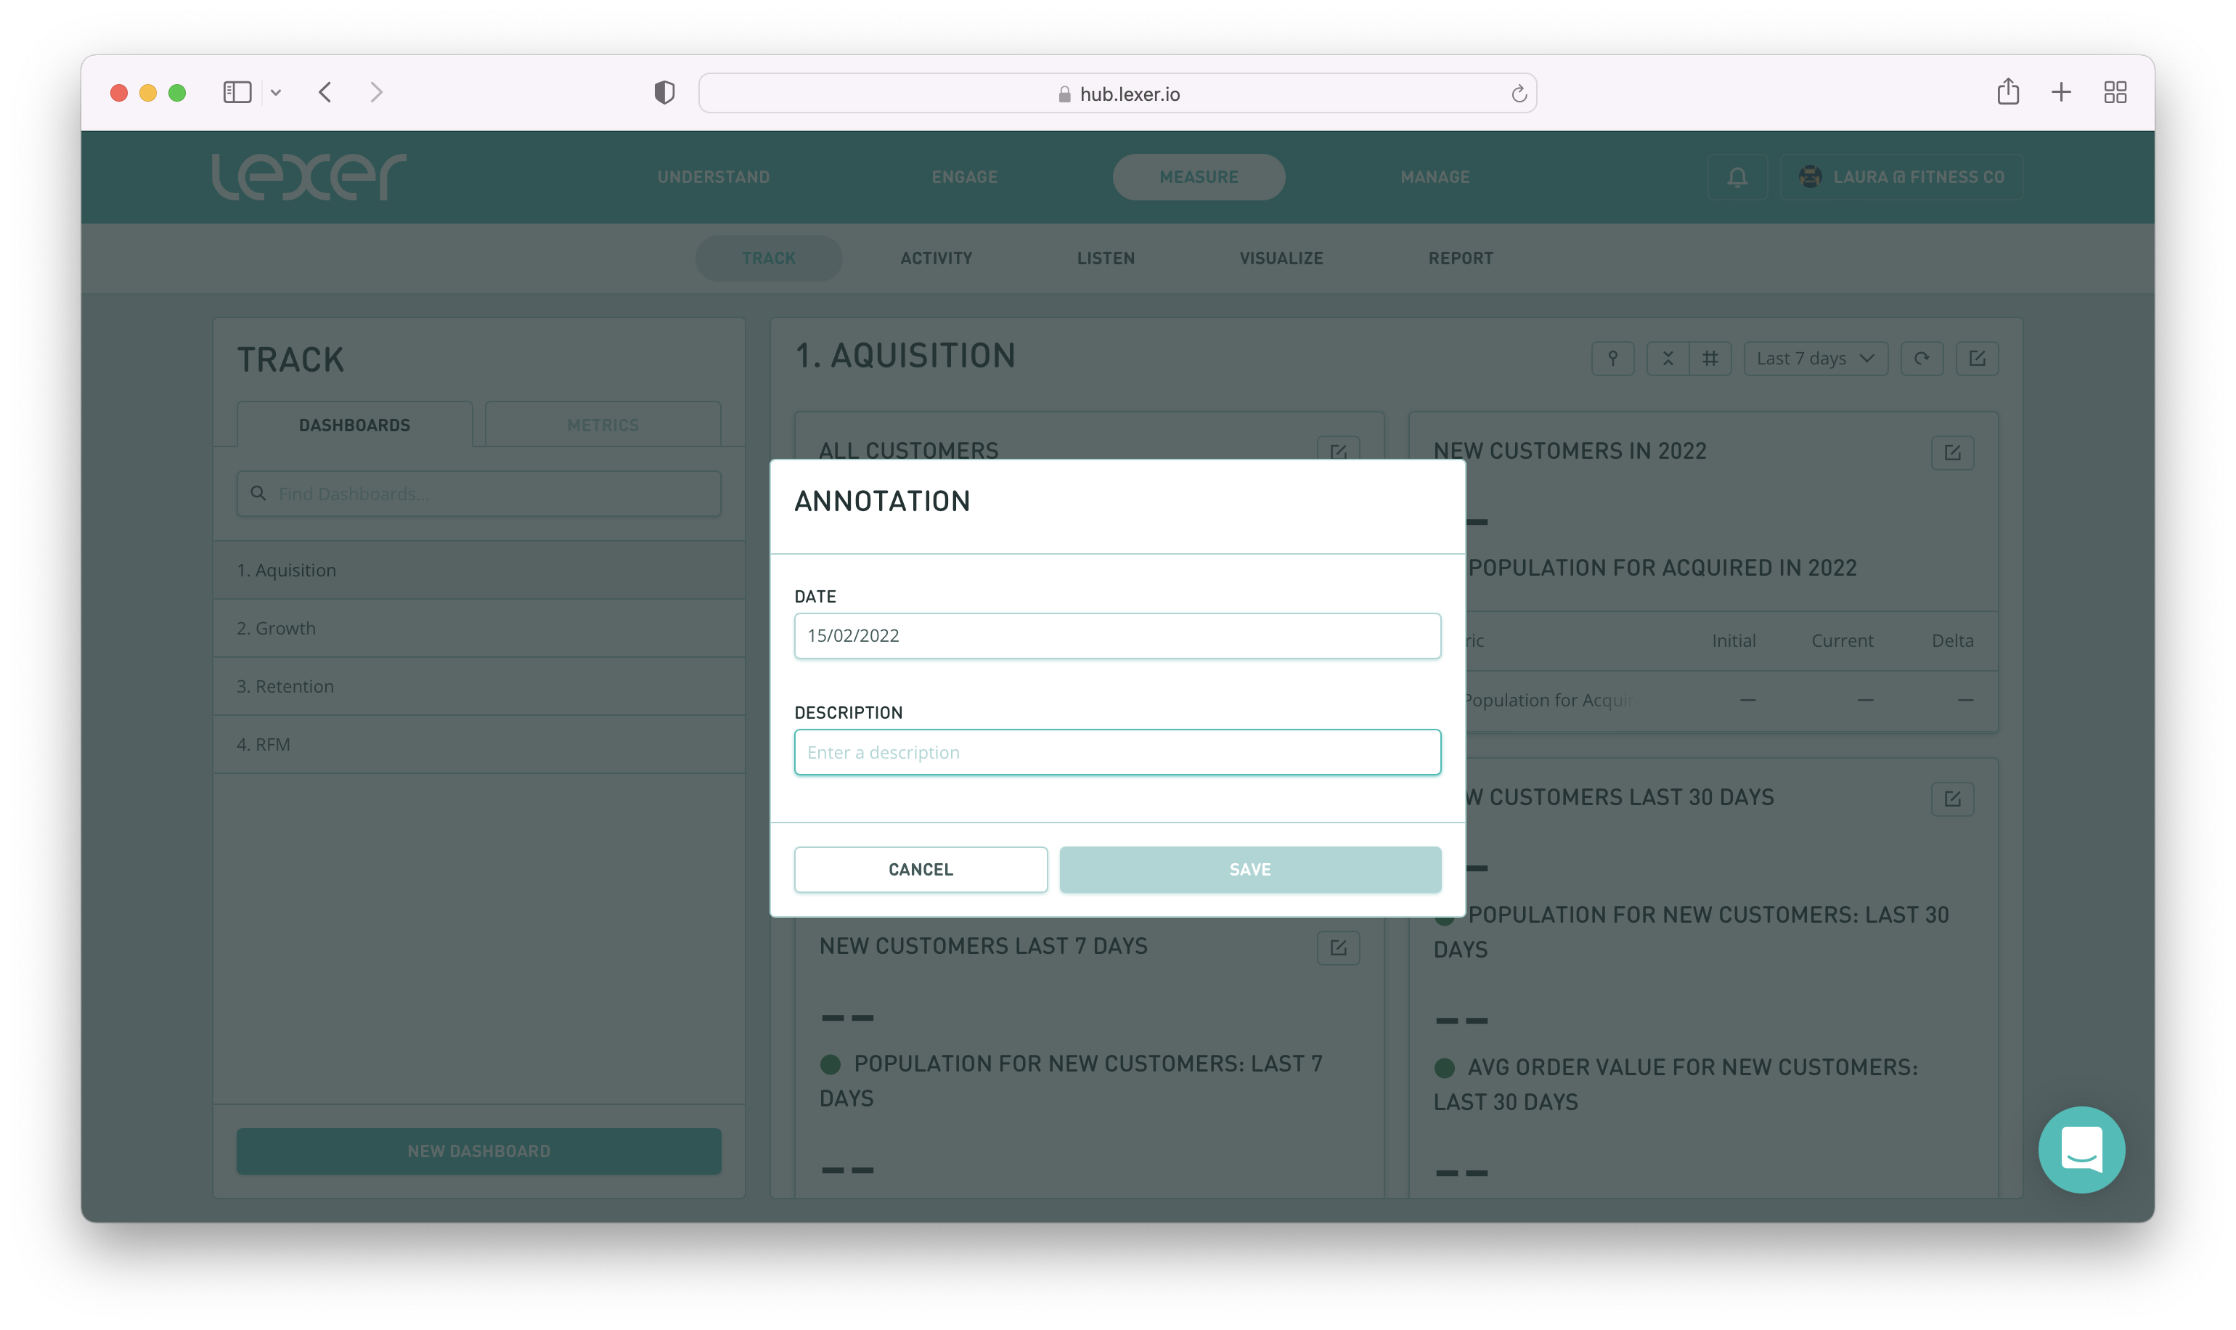Open the Understand menu
2236x1330 pixels.
coord(714,176)
